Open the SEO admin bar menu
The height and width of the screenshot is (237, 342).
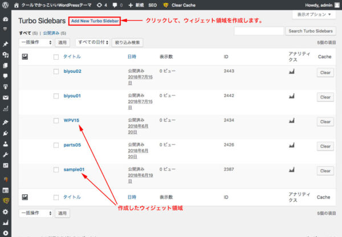[x=152, y=5]
